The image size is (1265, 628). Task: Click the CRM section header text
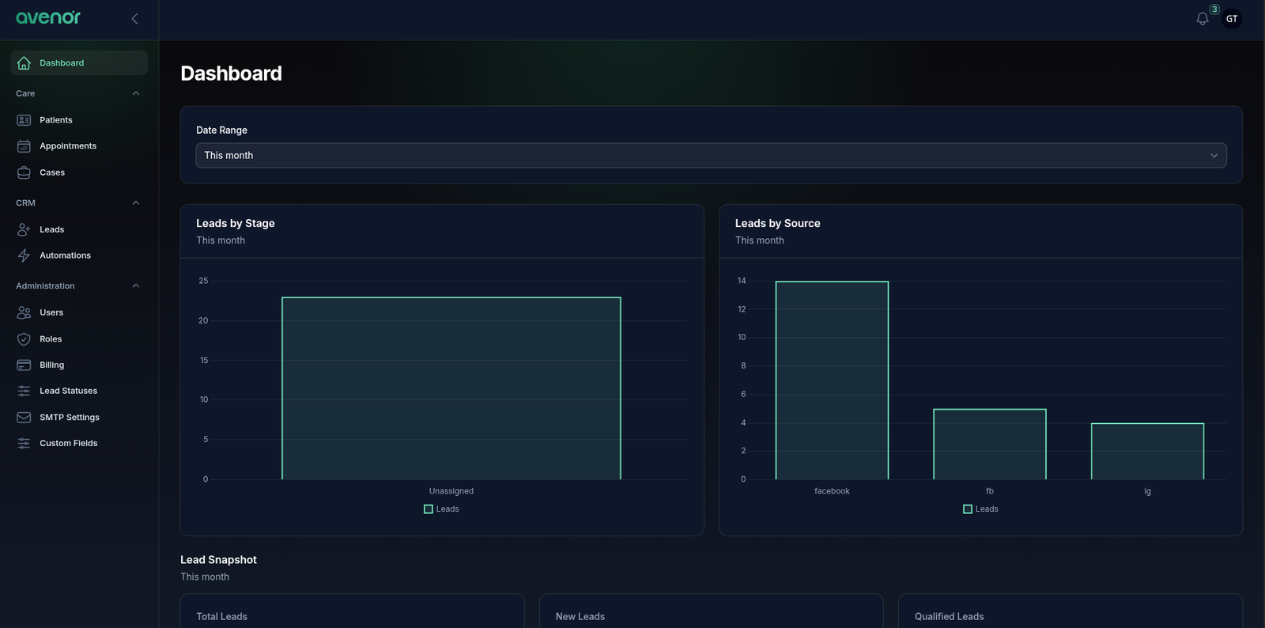coord(25,202)
